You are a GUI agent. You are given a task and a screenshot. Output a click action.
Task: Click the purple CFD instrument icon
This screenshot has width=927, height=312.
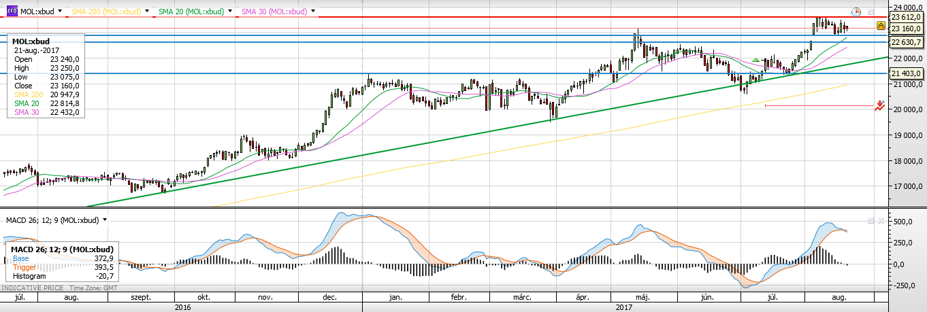click(12, 11)
